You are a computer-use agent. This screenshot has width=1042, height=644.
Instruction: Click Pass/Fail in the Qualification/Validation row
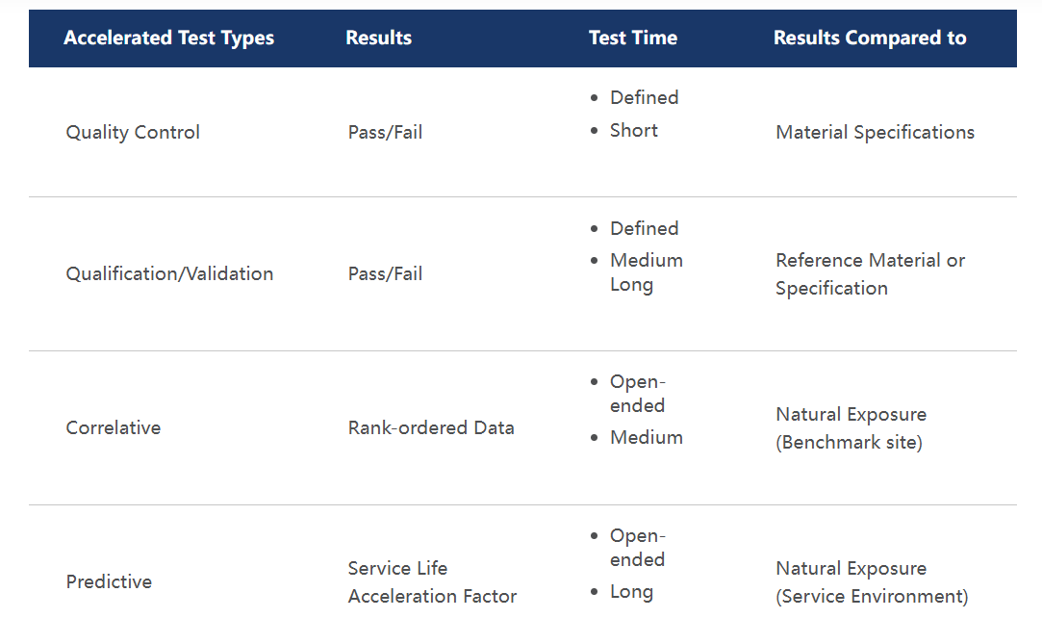[386, 273]
